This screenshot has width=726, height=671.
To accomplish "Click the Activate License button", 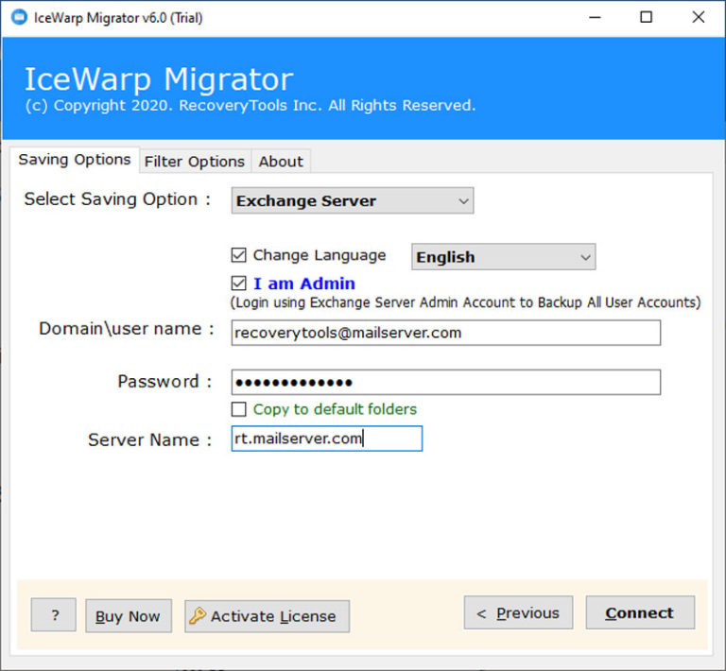I will pyautogui.click(x=268, y=616).
